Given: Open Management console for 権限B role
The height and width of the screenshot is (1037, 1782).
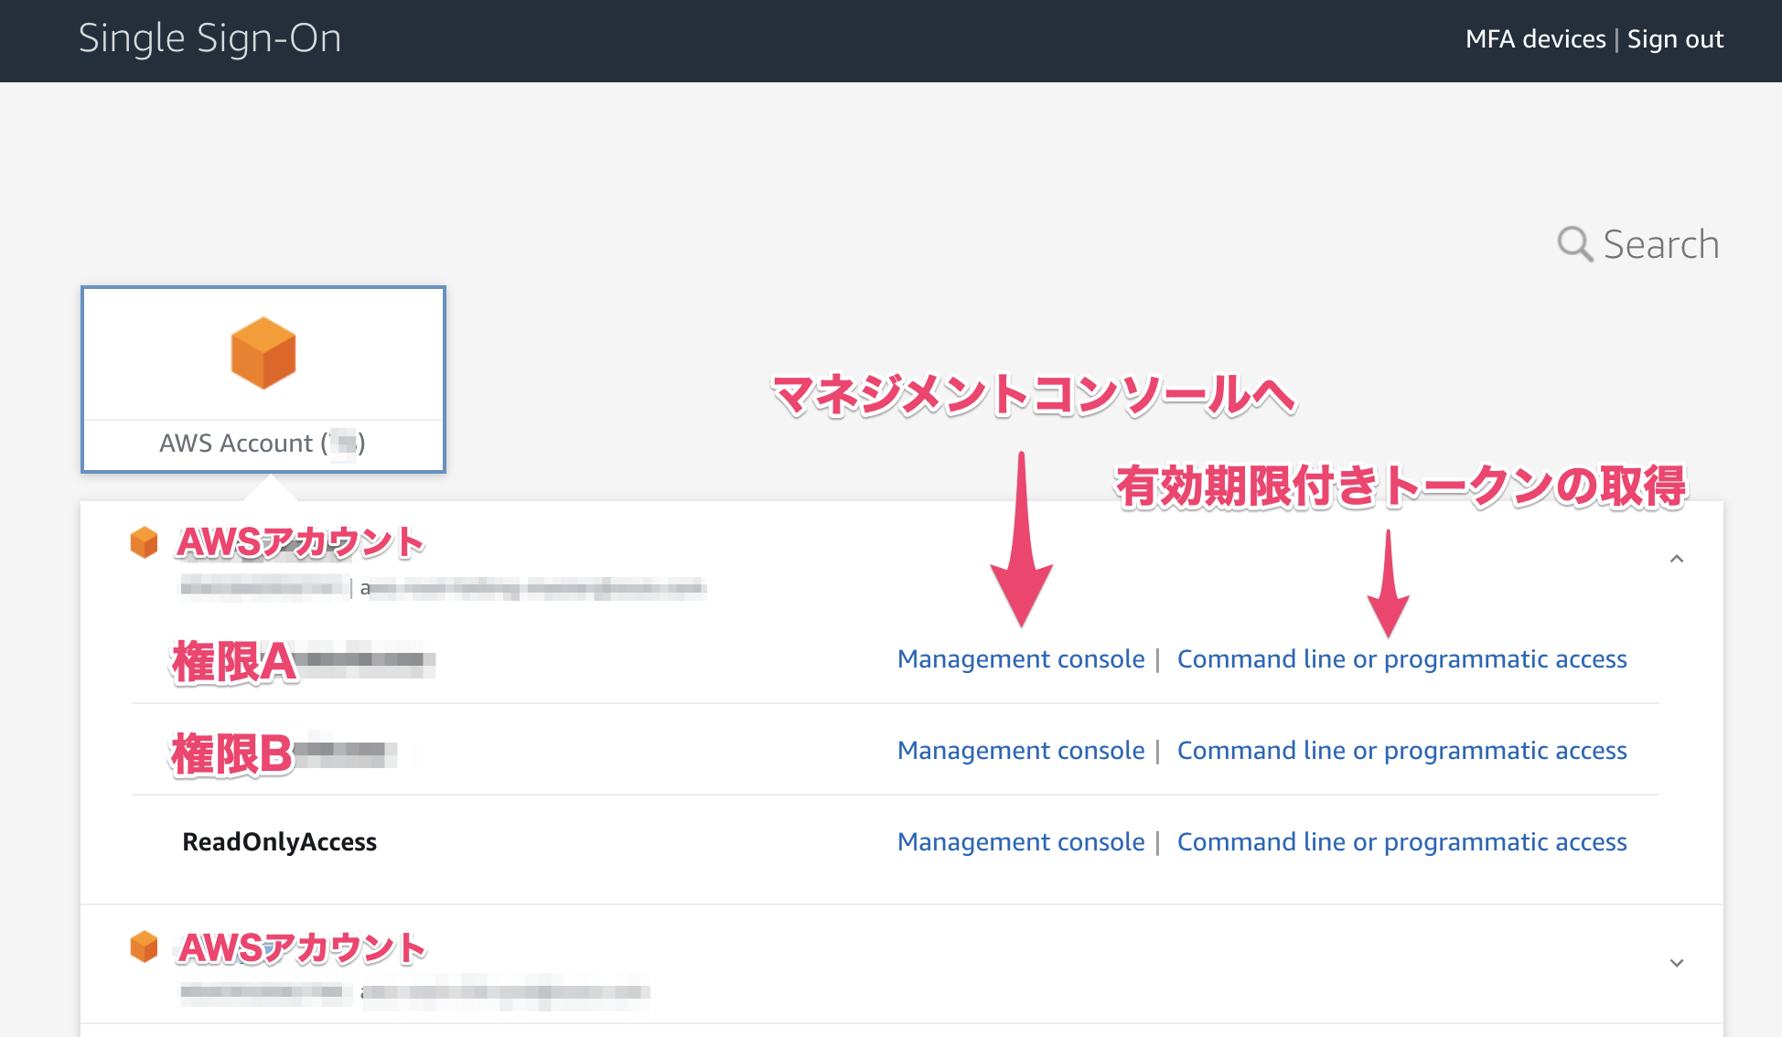Looking at the screenshot, I should pos(1020,751).
